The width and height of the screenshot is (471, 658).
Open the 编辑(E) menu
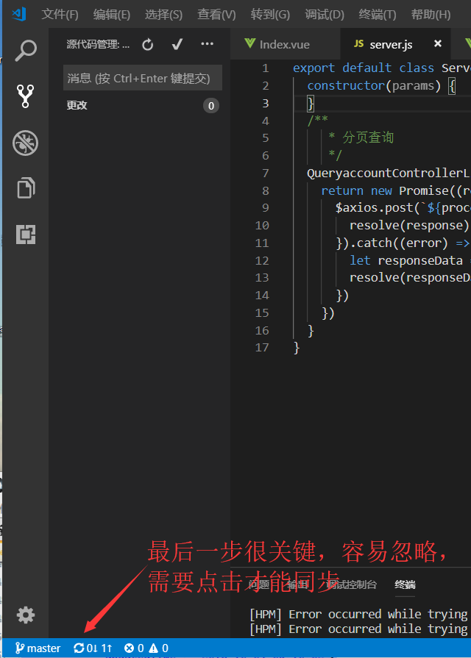click(112, 15)
